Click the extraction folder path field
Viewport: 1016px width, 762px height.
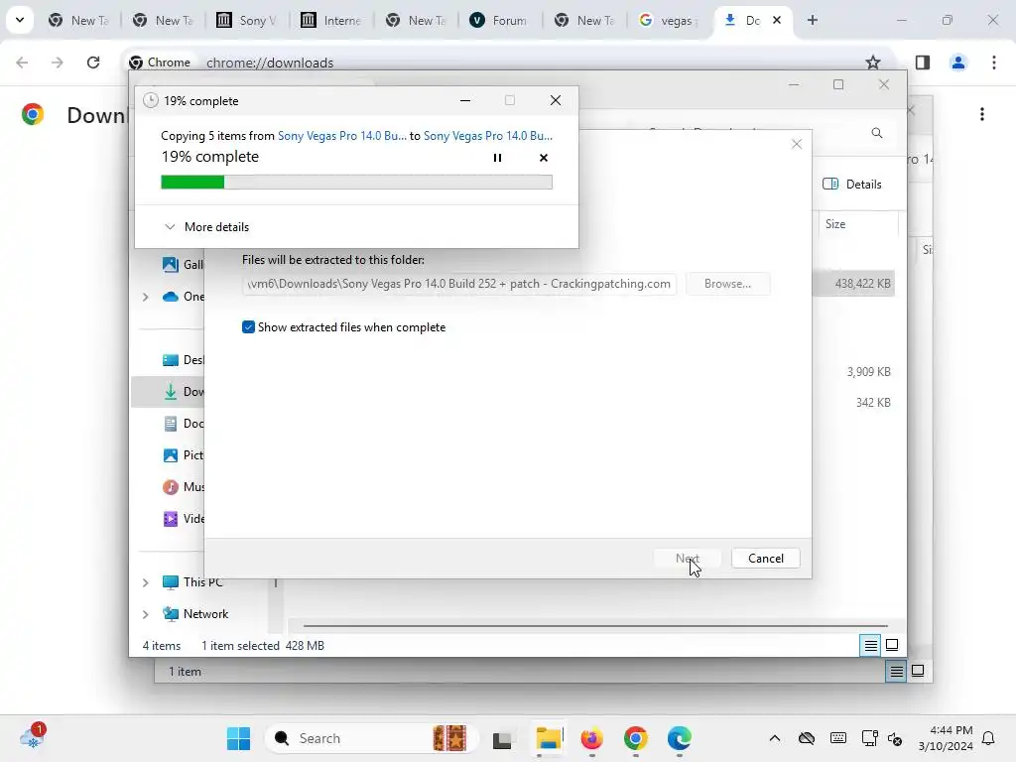pyautogui.click(x=459, y=284)
